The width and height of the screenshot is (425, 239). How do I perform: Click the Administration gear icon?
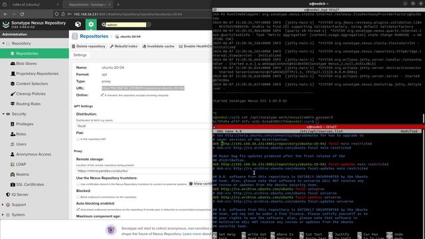(x=91, y=25)
